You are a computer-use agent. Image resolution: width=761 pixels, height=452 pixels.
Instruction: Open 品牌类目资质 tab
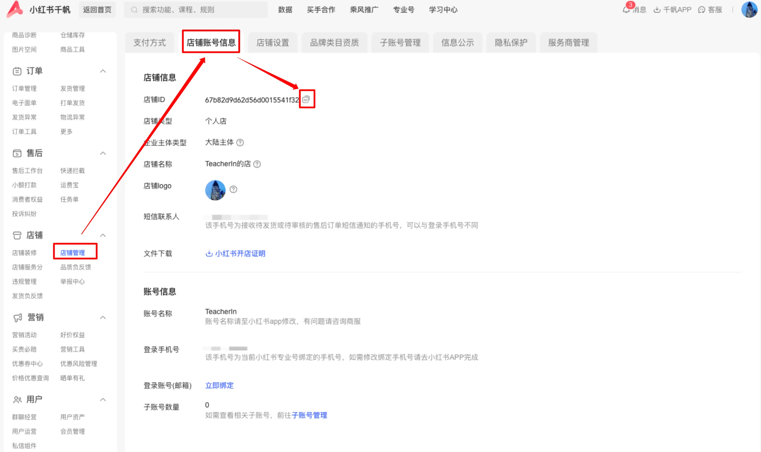pos(335,43)
